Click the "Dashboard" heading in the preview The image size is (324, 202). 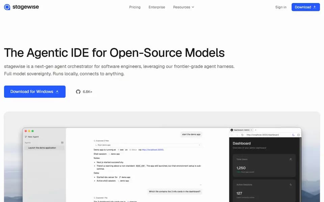pyautogui.click(x=242, y=143)
